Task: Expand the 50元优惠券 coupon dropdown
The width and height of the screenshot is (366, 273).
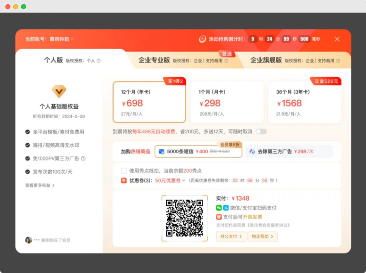Action: (170, 181)
